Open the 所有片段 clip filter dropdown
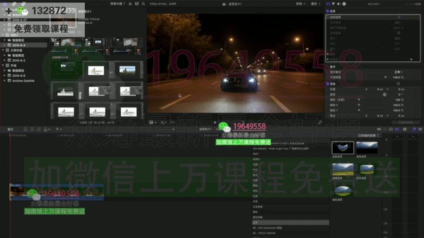The width and height of the screenshot is (424, 238). tap(118, 4)
